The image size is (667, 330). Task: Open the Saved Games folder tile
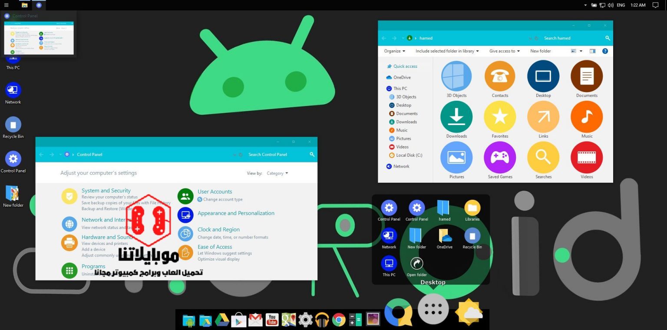pyautogui.click(x=500, y=161)
